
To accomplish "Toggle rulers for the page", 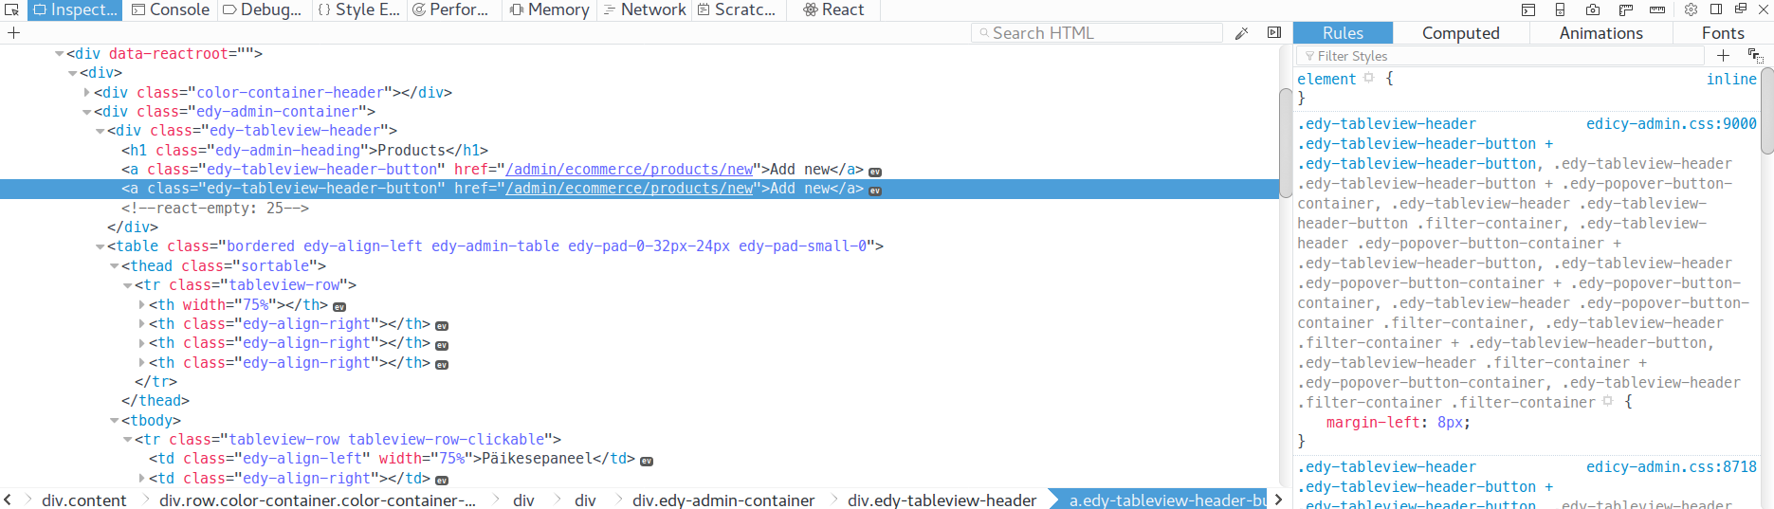I will coord(1625,9).
